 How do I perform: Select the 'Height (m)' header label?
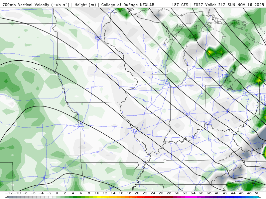(x=85, y=5)
